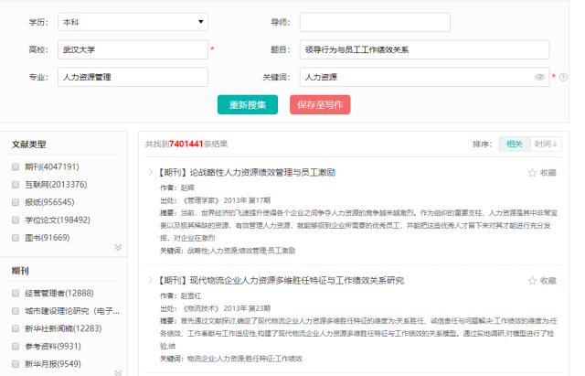Click the 关键词 field with 人力资源
Viewport: 585px width, 376px height.
(x=424, y=77)
